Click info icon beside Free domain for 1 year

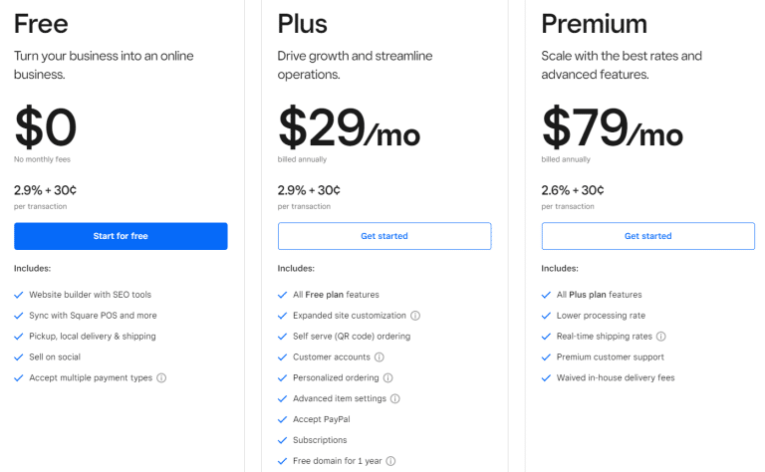pos(390,461)
